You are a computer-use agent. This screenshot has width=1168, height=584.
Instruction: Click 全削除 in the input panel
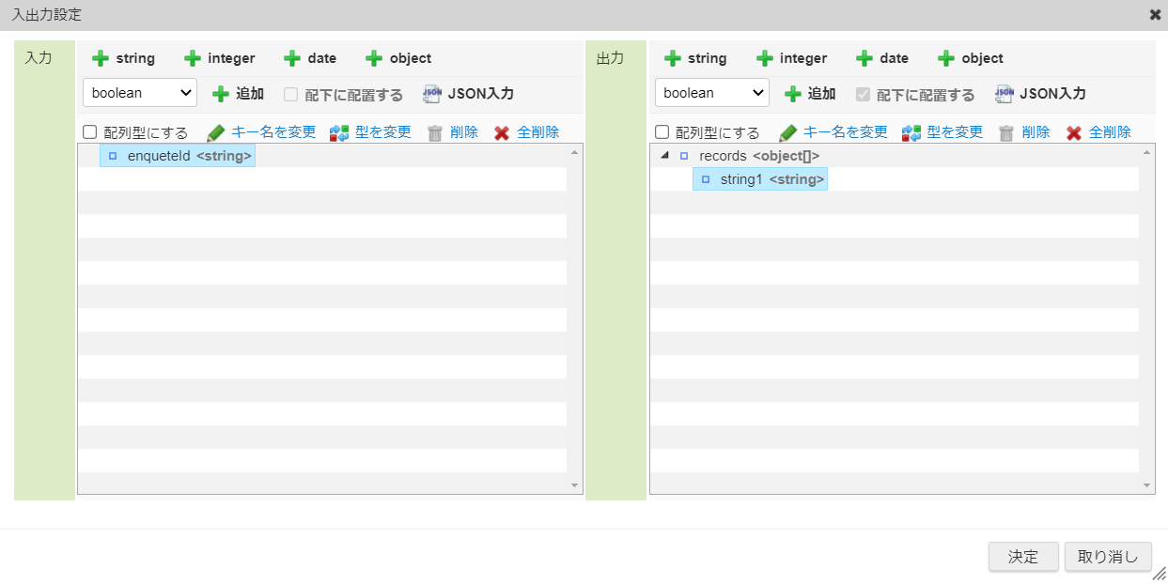pos(527,132)
